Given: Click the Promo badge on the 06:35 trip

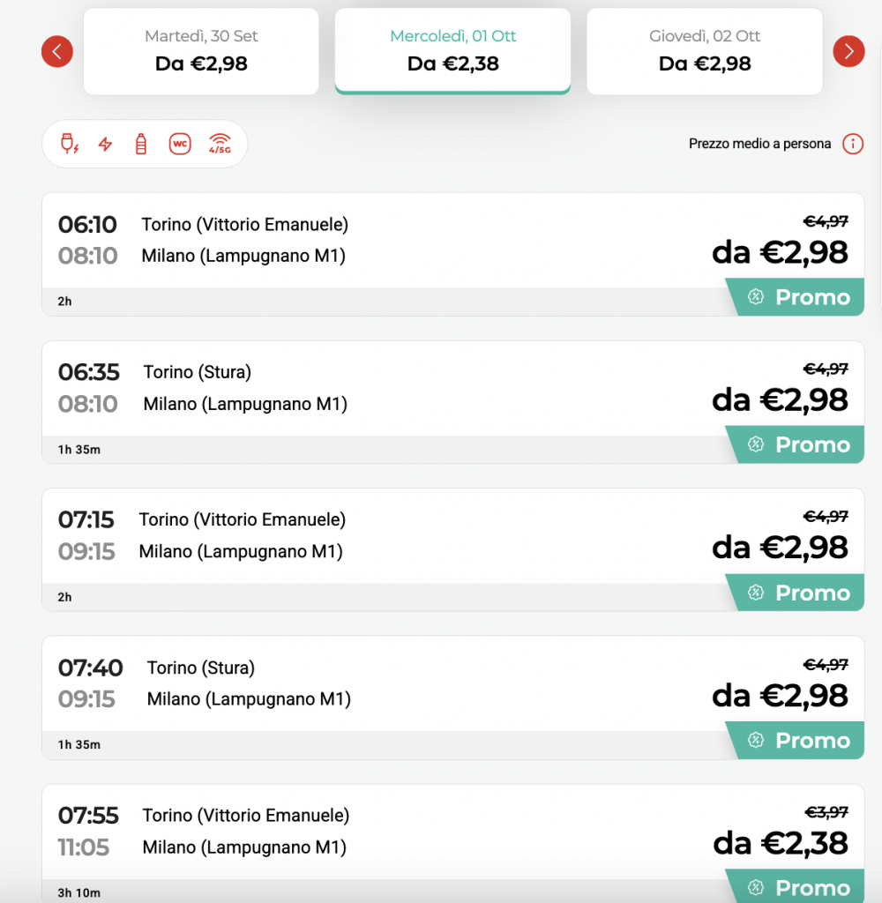Looking at the screenshot, I should tap(797, 444).
